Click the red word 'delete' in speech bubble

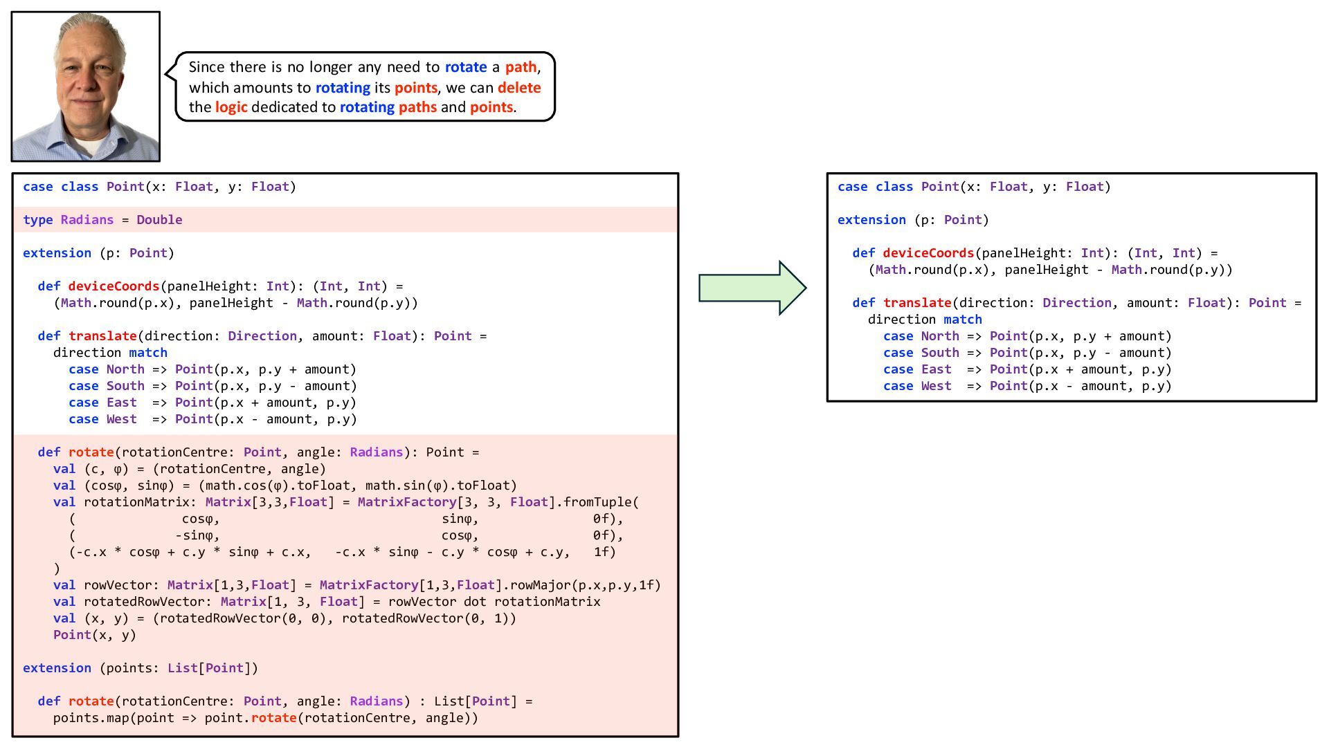pos(518,88)
